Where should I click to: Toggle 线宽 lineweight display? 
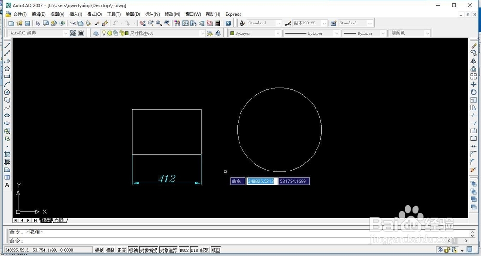[204, 250]
